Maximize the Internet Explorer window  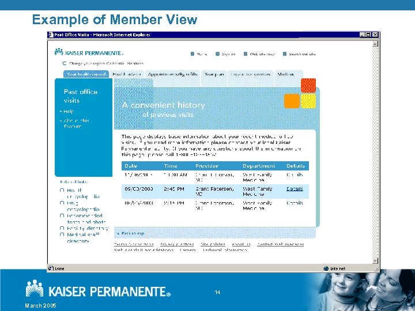click(368, 35)
